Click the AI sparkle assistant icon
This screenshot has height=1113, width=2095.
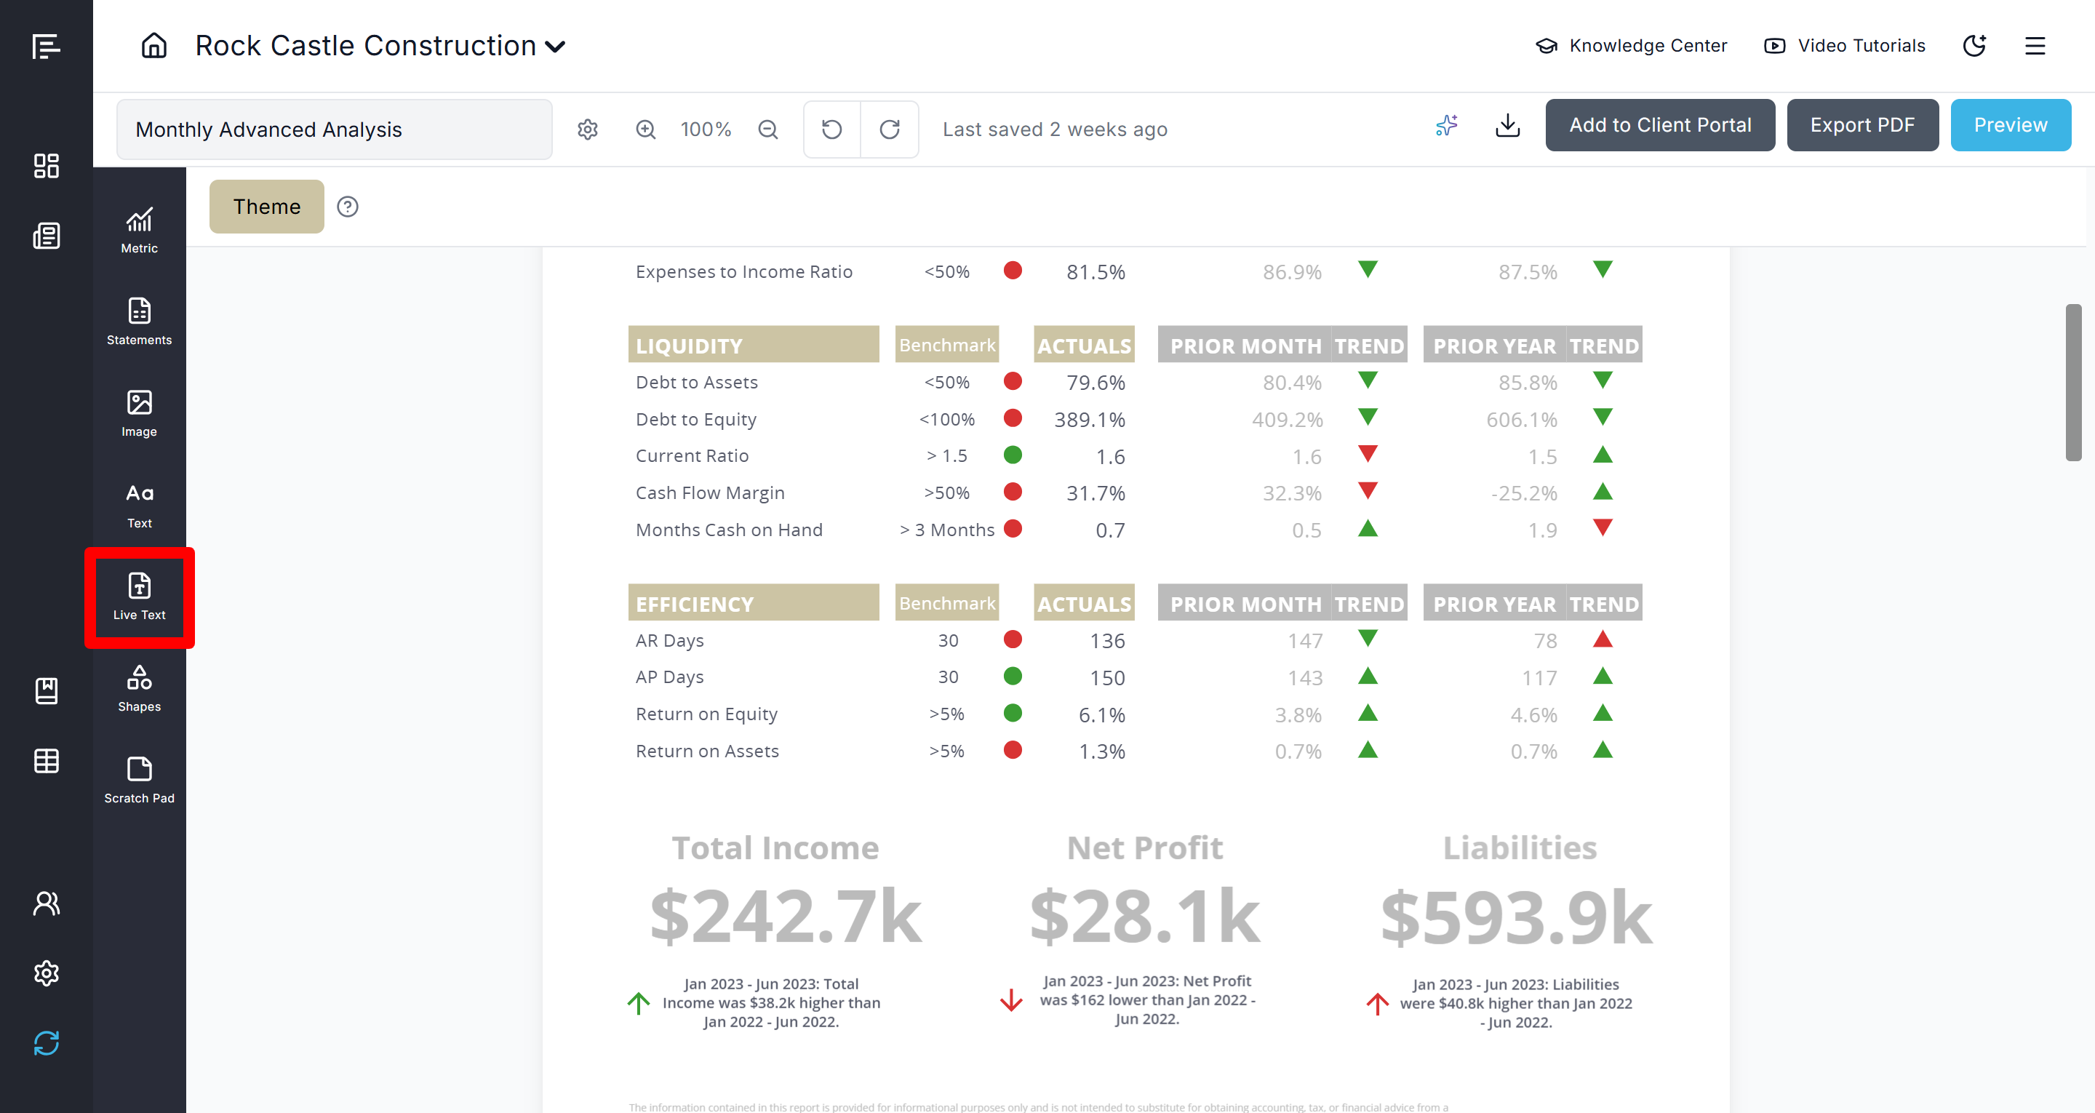[1446, 125]
